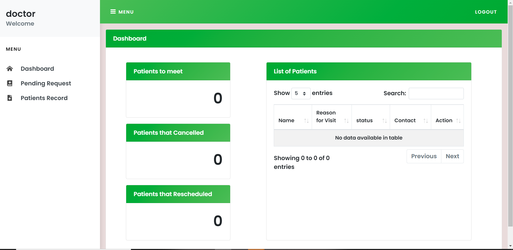Sort table by Contact column
513x250 pixels.
pos(426,121)
